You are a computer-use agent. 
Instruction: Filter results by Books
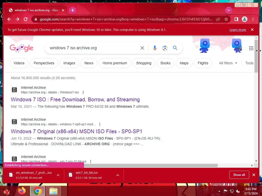pos(166,63)
